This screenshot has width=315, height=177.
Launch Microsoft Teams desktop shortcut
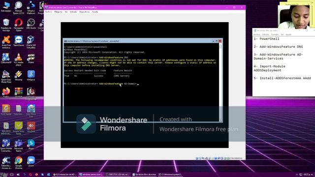click(19, 146)
